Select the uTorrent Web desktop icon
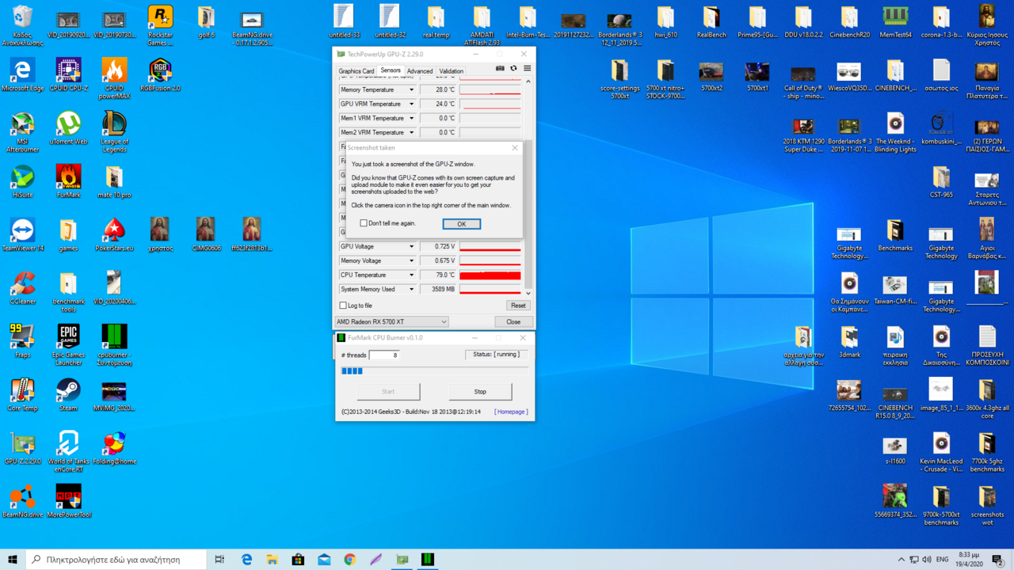This screenshot has width=1014, height=570. [x=68, y=128]
